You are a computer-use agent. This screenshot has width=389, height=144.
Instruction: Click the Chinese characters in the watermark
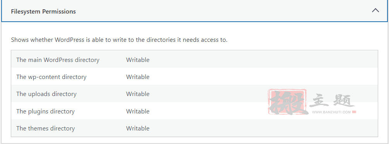[x=332, y=101]
